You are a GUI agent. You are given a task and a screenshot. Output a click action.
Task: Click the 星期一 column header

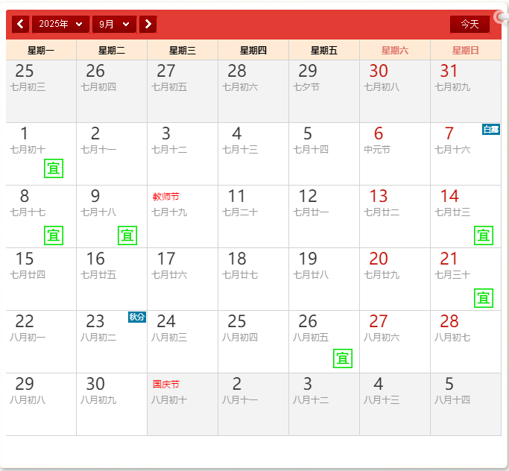(41, 51)
